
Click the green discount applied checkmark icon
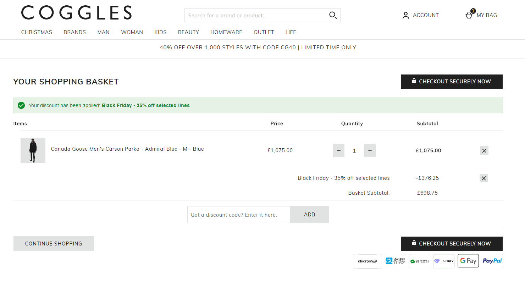pyautogui.click(x=21, y=105)
